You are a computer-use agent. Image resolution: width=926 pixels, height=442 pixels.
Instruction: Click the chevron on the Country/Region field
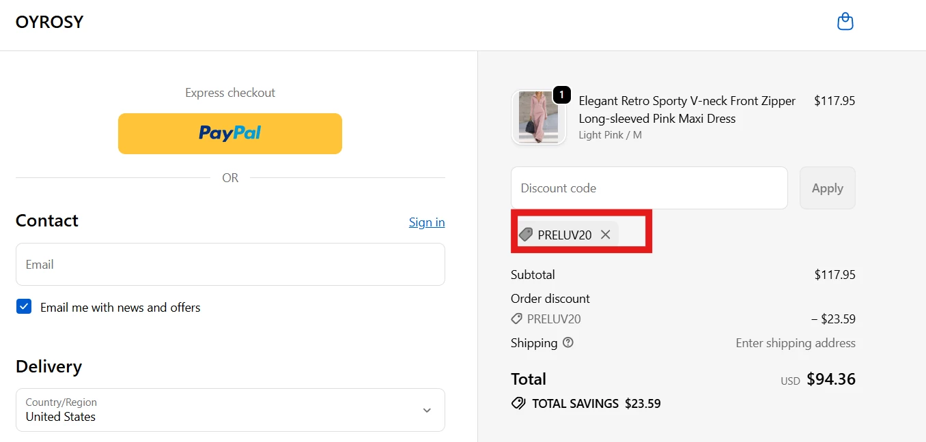[x=427, y=410]
